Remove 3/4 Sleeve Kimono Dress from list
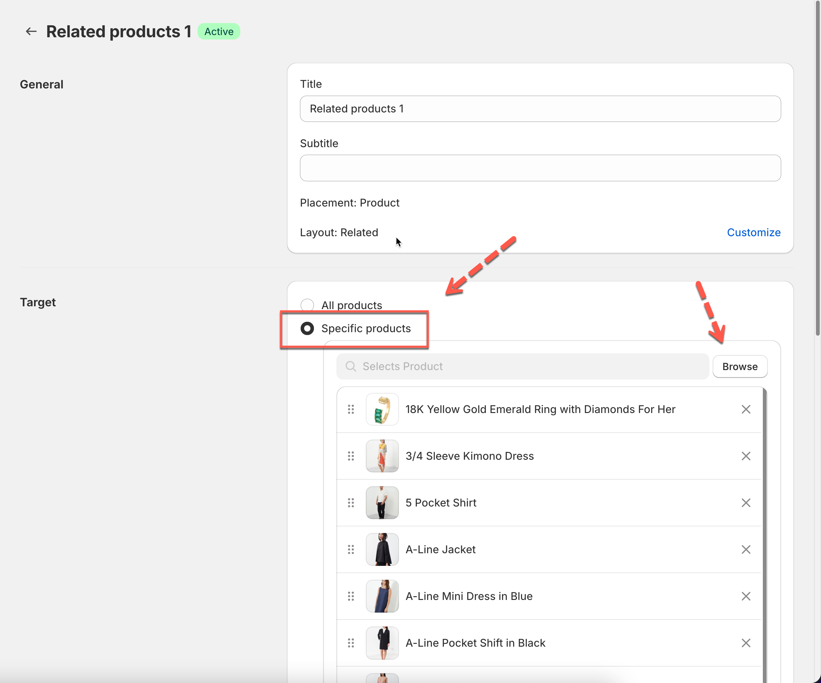 (x=745, y=456)
